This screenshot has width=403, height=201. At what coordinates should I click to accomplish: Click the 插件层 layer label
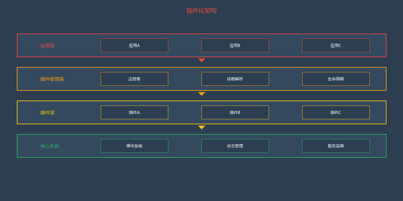tap(47, 113)
